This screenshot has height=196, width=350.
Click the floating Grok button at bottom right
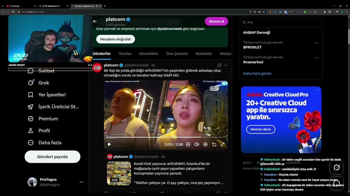[337, 167]
